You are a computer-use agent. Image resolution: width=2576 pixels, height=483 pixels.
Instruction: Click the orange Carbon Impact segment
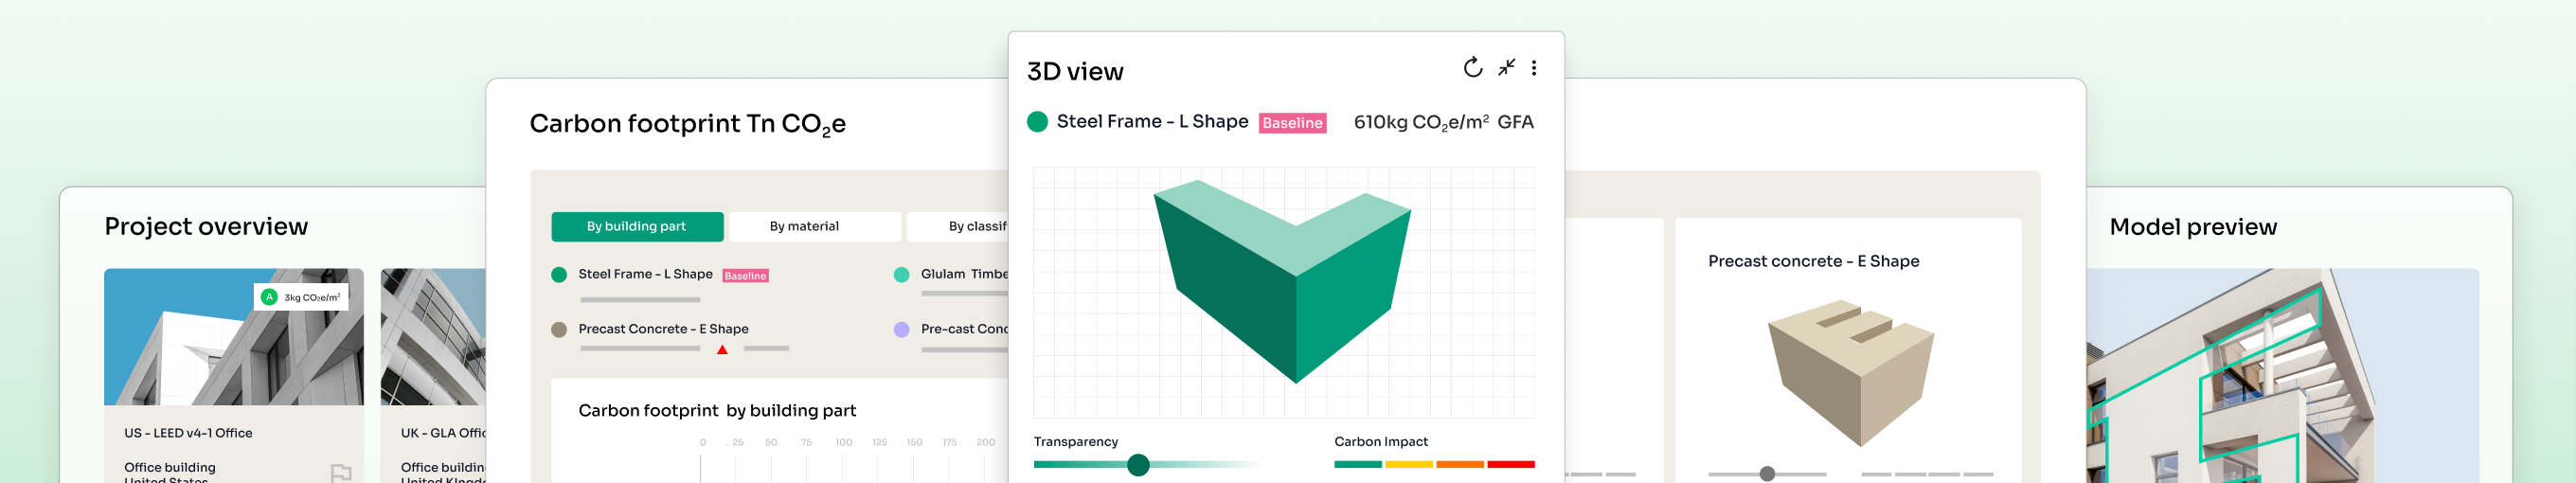pyautogui.click(x=1460, y=465)
